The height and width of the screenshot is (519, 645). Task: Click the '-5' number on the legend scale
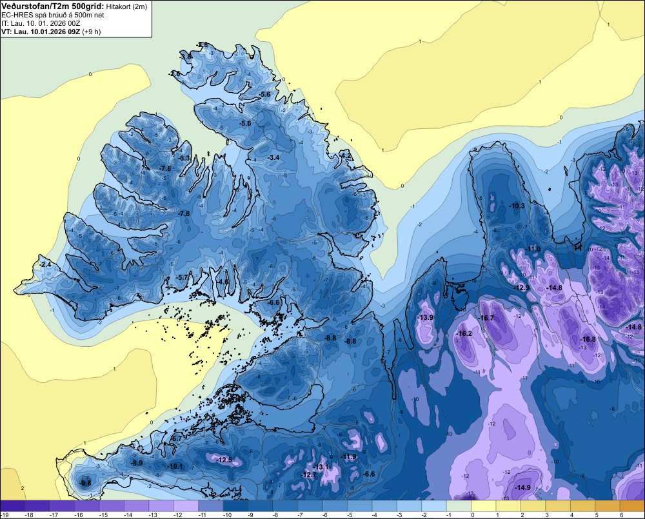(x=350, y=515)
